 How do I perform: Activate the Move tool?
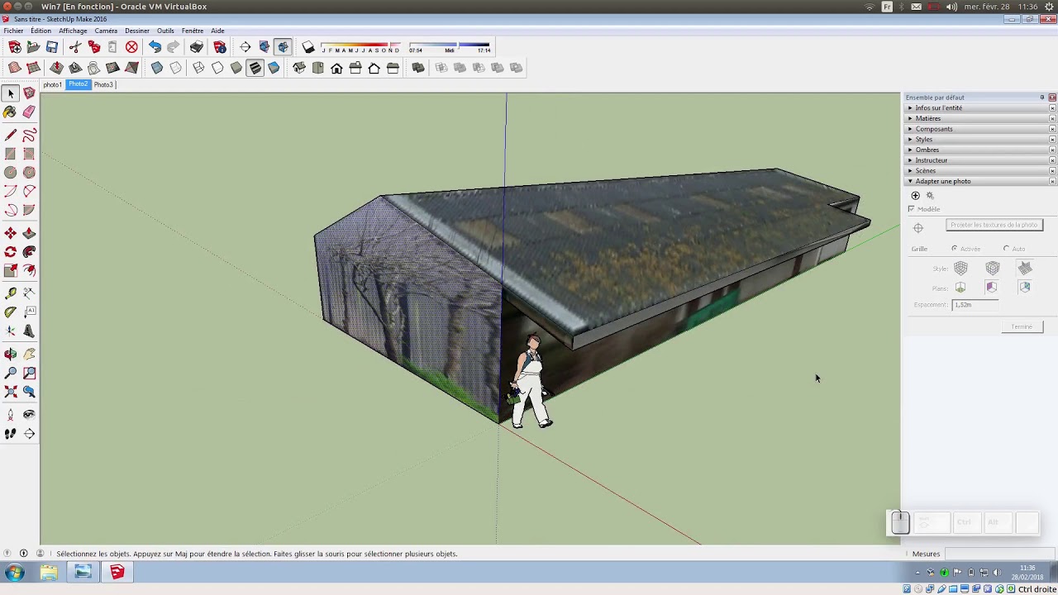[x=10, y=233]
